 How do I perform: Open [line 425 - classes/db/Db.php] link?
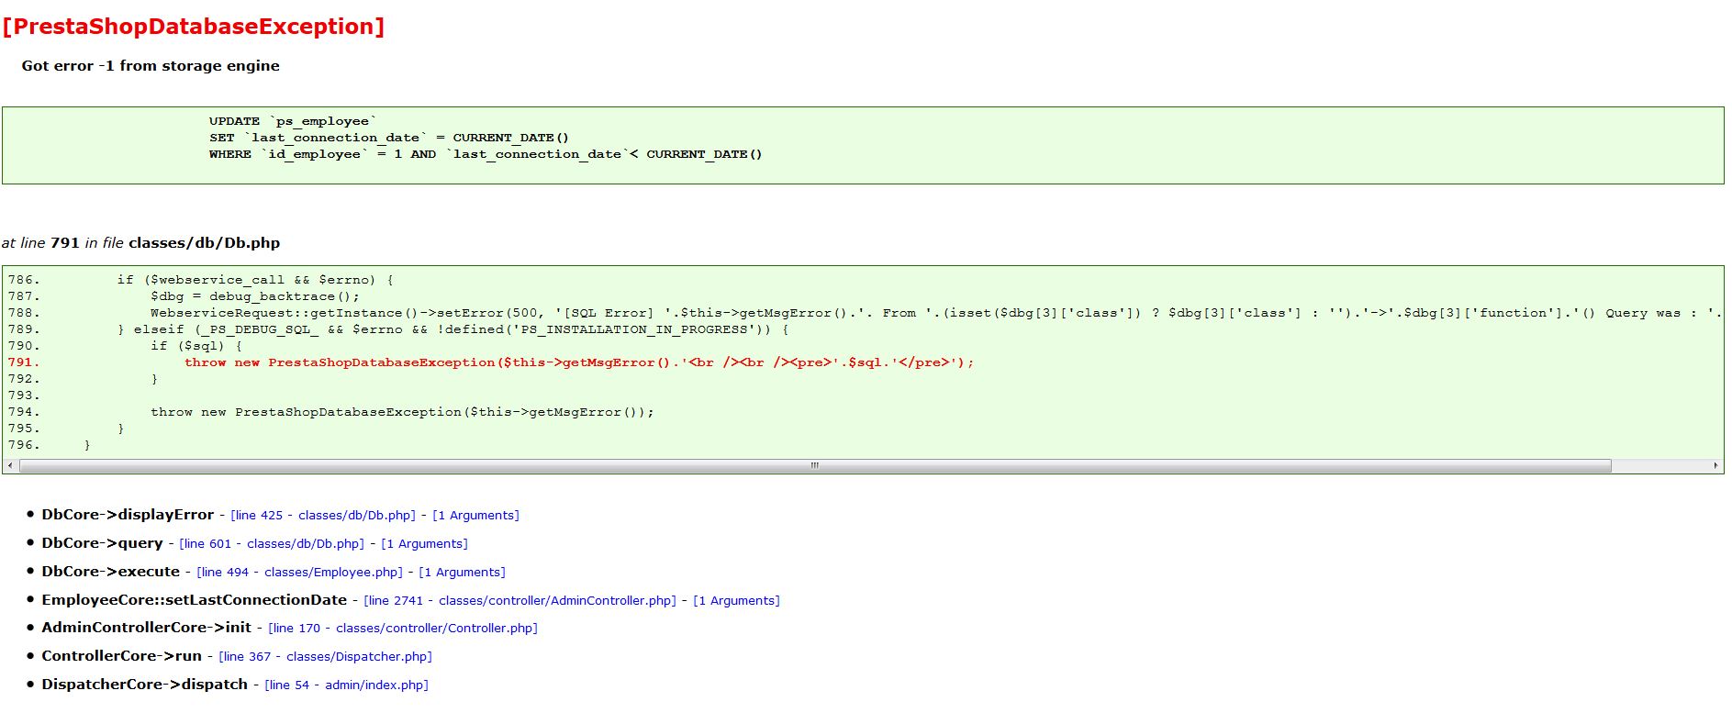coord(323,516)
